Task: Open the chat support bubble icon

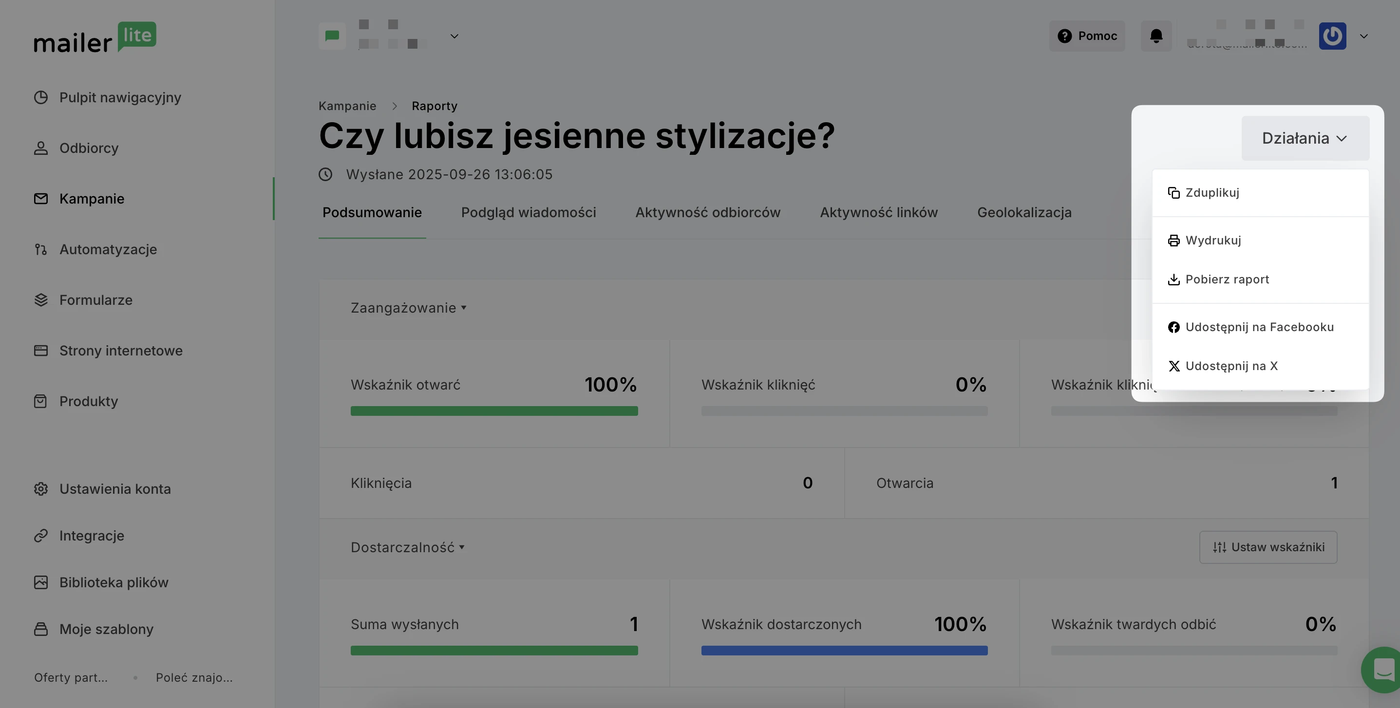Action: click(1383, 670)
